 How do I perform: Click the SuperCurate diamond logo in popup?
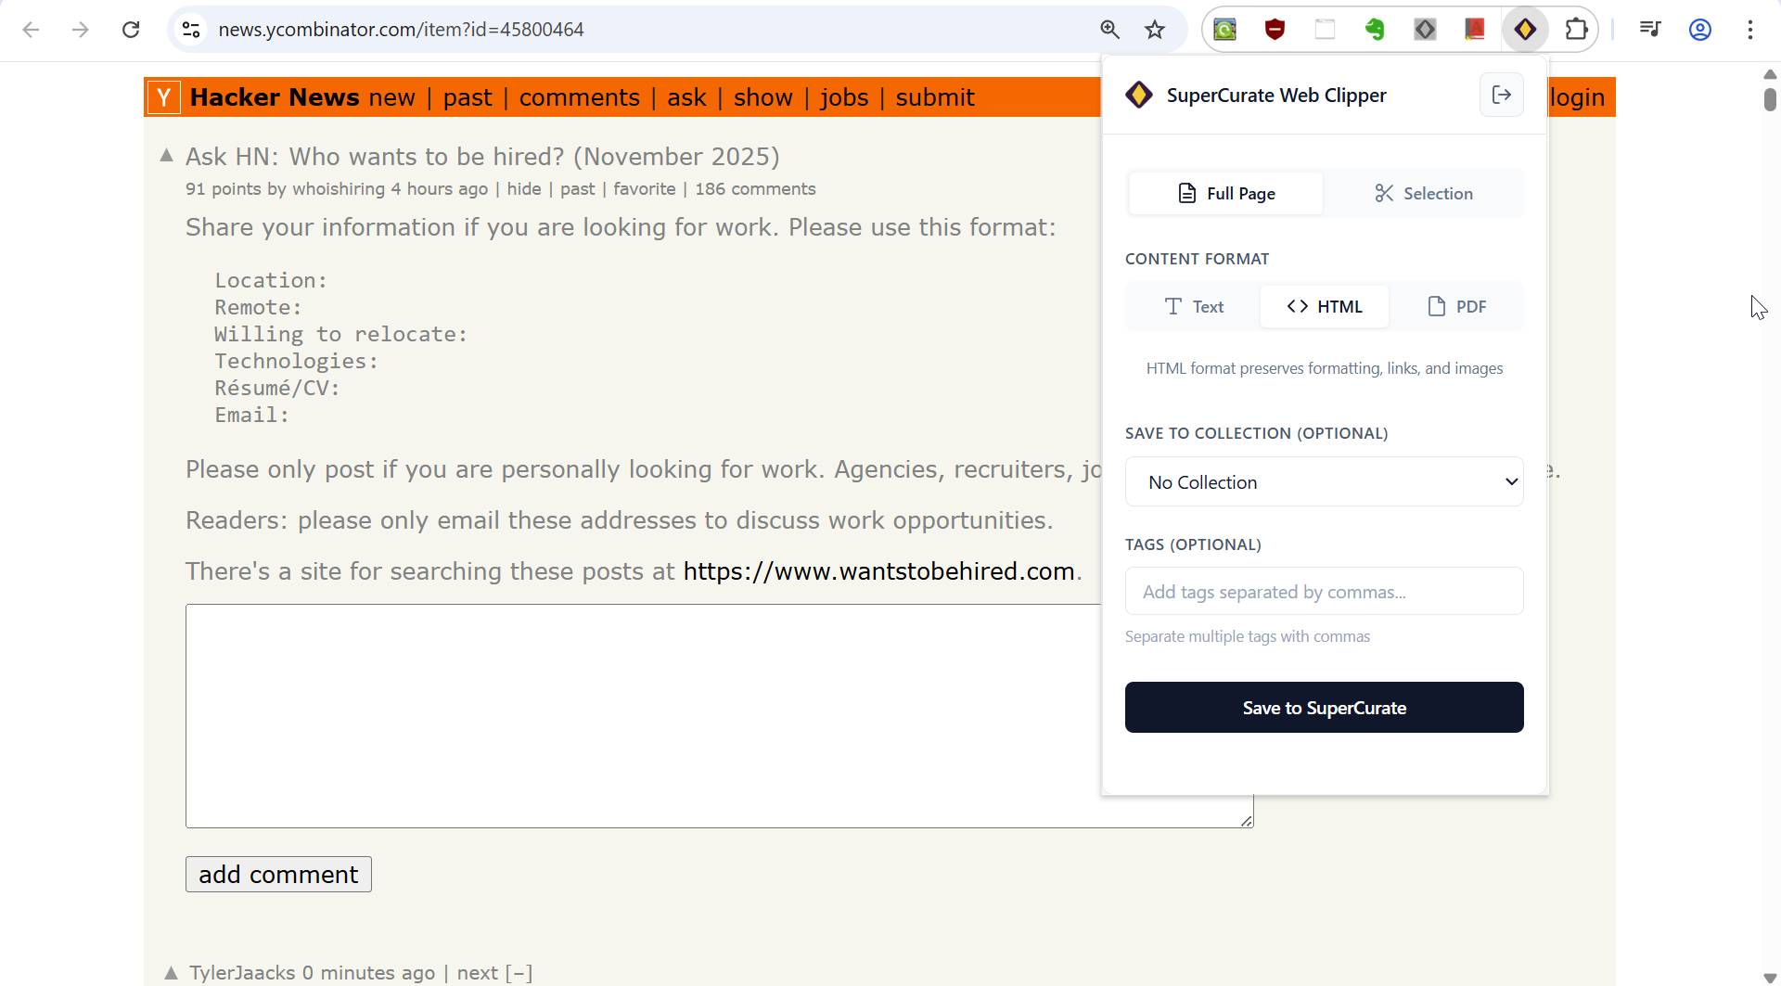1139,95
